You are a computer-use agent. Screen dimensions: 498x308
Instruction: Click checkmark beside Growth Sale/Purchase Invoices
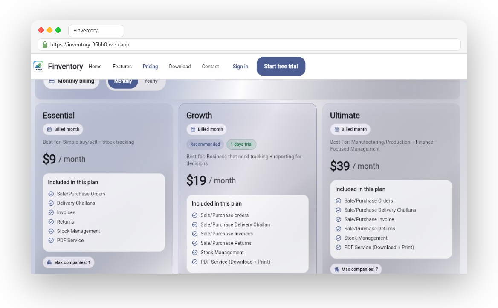click(195, 234)
